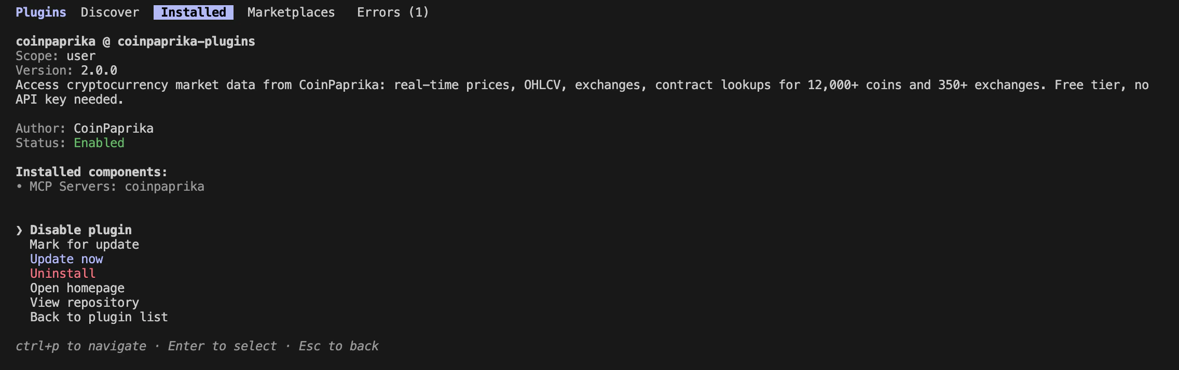1179x370 pixels.
Task: Click the MCP Servers: coinpaprika entry
Action: pos(117,186)
